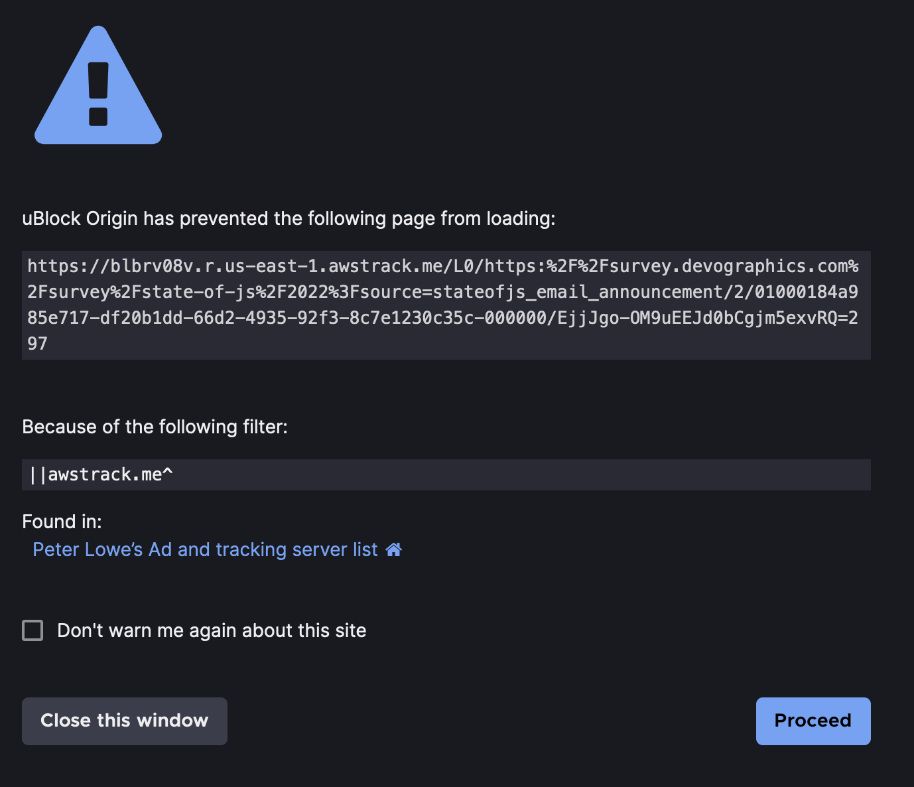This screenshot has width=914, height=787.
Task: Click the 'Found in:' filter list source link
Action: coord(206,549)
